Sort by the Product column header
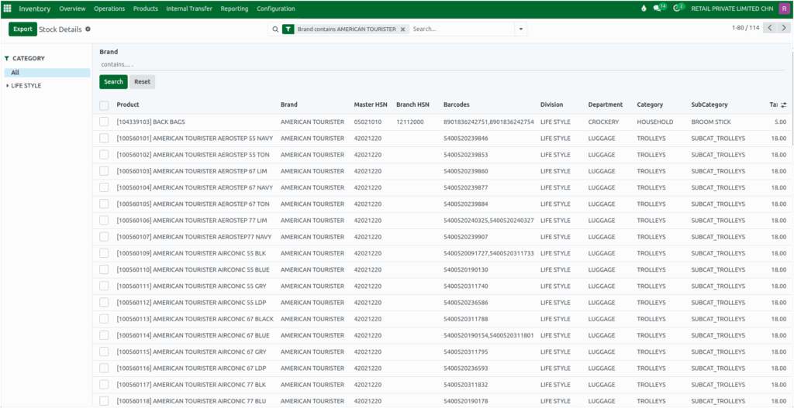794x408 pixels. click(x=128, y=105)
